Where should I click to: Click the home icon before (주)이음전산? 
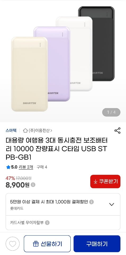click(x=25, y=130)
